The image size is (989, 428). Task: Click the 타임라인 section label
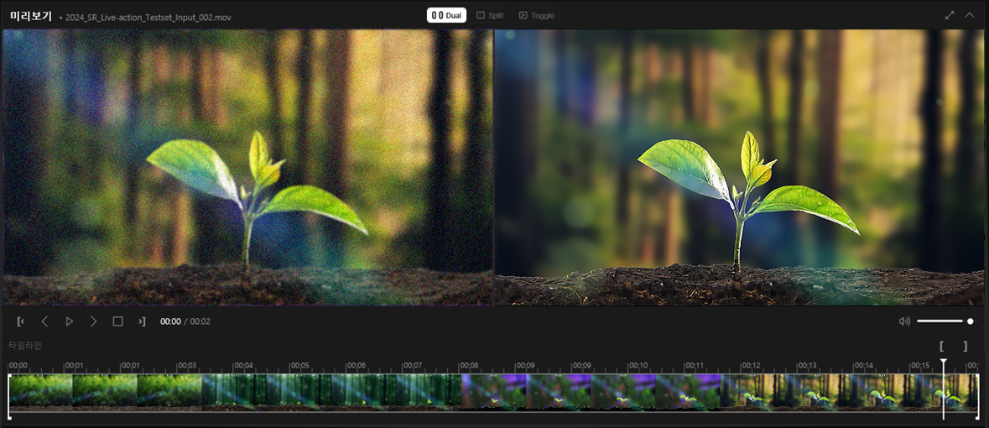(x=25, y=345)
